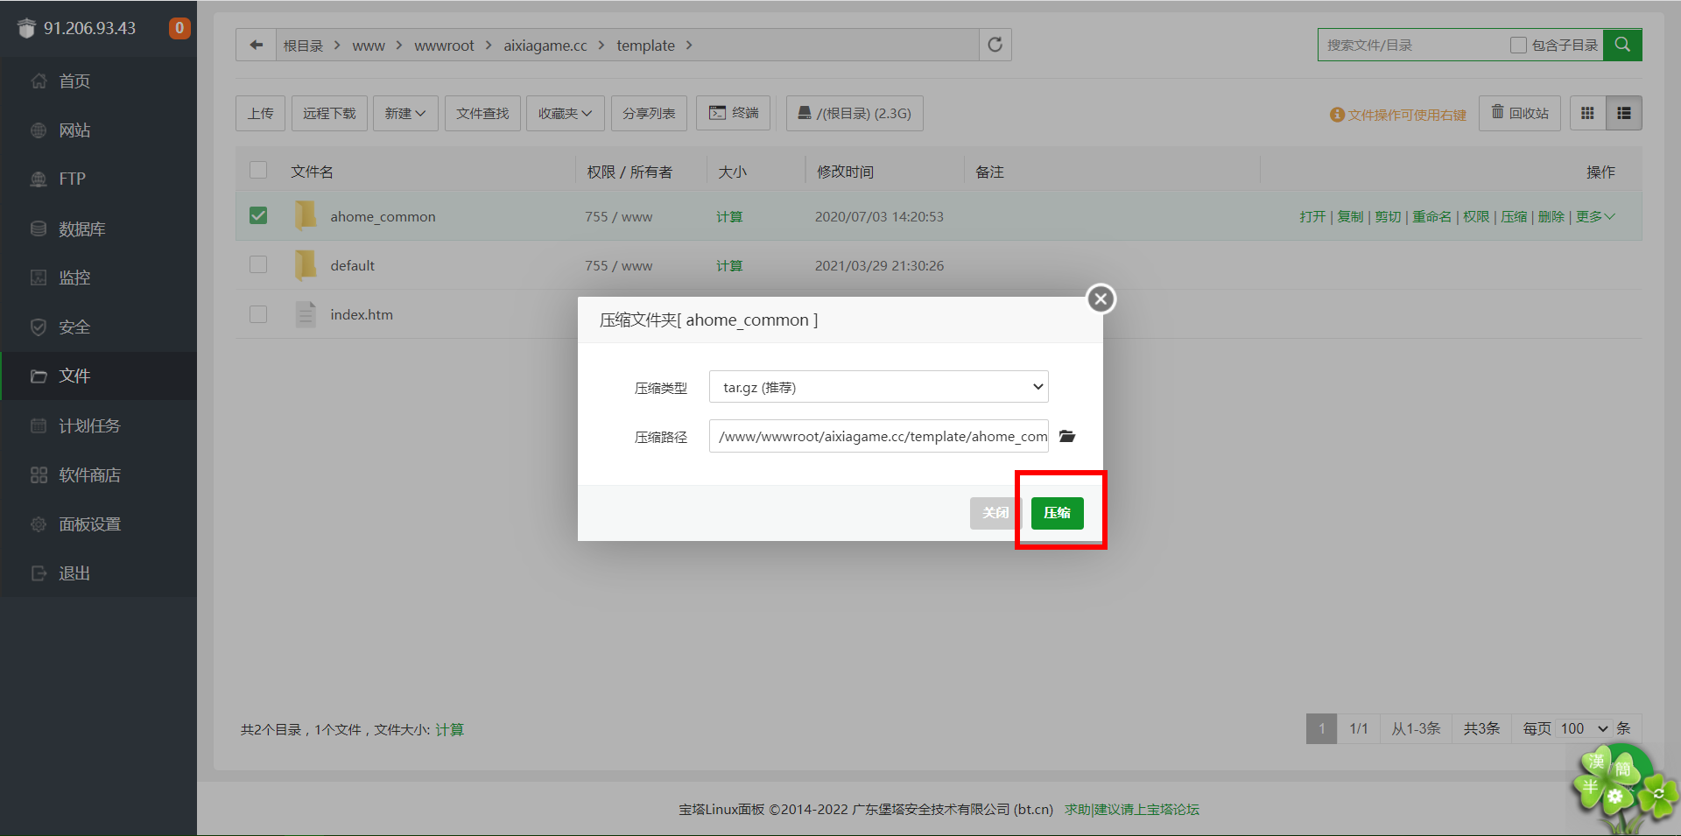Click page 1 pagination button
Image resolution: width=1681 pixels, height=836 pixels.
tap(1321, 728)
